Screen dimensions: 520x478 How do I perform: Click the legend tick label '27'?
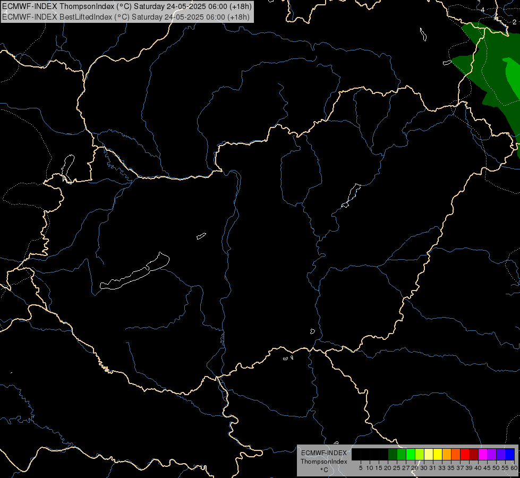coord(406,468)
